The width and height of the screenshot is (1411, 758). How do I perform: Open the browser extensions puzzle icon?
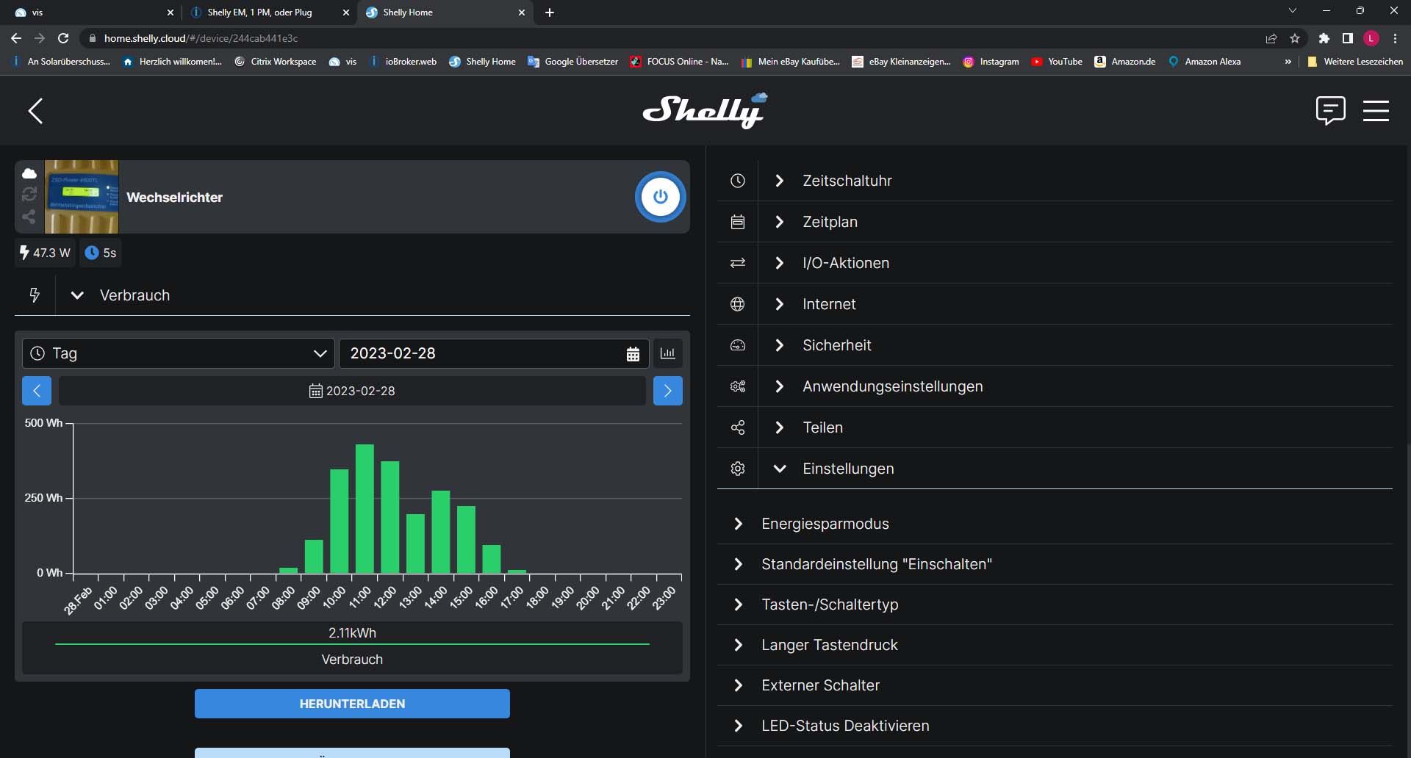(x=1324, y=38)
